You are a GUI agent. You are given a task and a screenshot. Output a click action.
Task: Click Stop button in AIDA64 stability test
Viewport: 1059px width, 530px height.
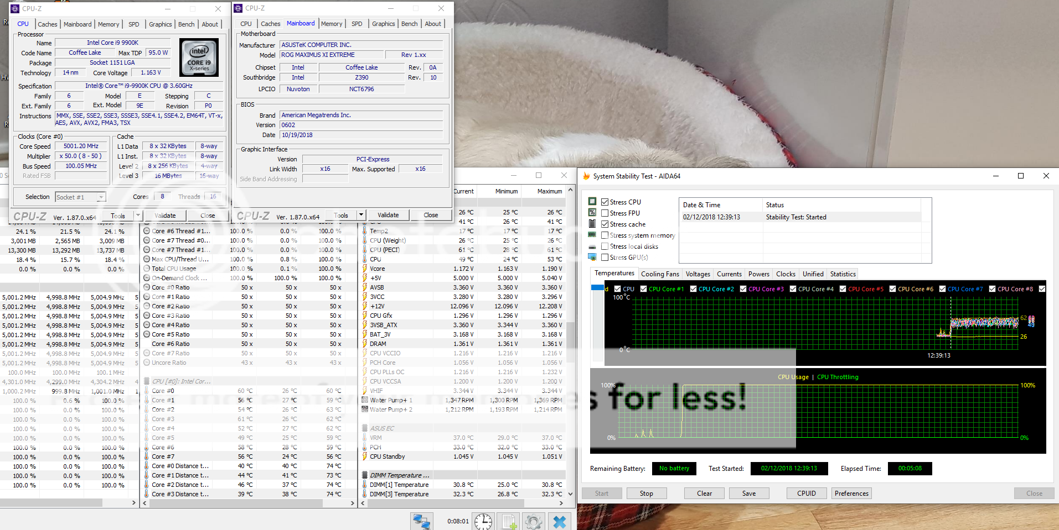[x=646, y=494]
